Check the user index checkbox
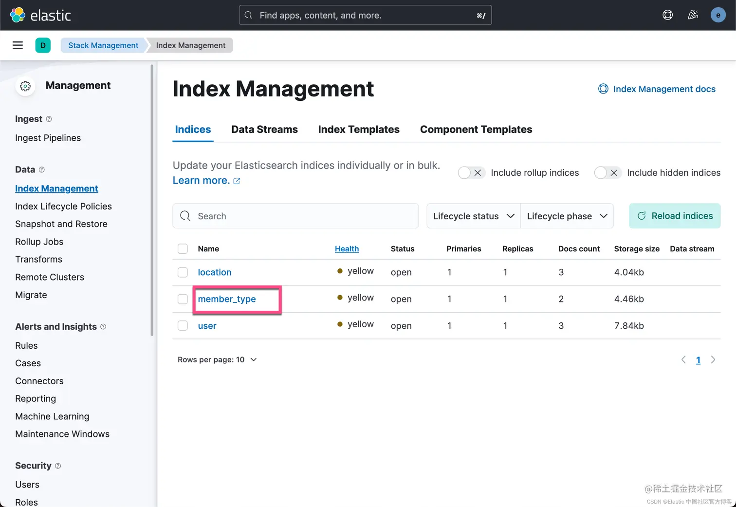Viewport: 736px width, 507px height. coord(183,325)
